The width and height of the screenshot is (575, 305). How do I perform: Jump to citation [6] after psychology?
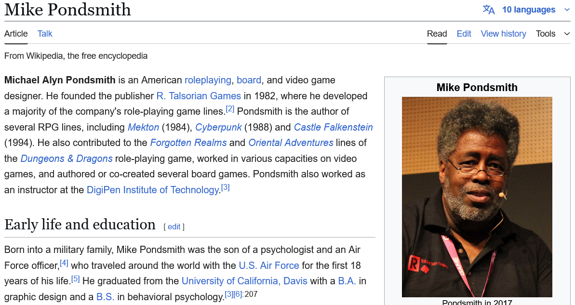click(238, 294)
